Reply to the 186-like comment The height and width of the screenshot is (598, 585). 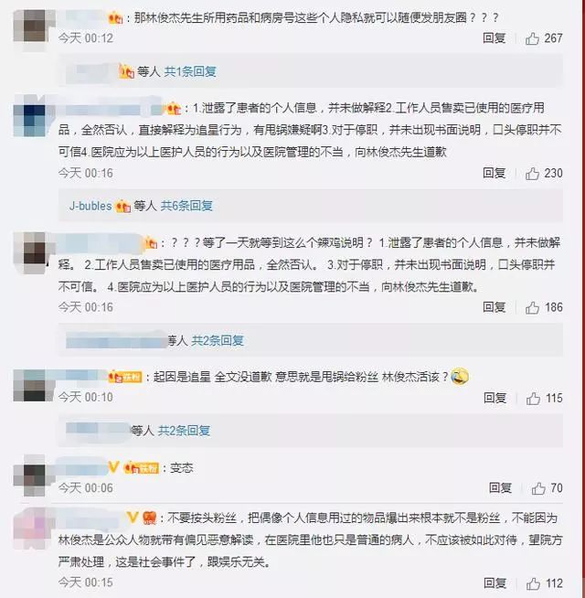(x=495, y=307)
